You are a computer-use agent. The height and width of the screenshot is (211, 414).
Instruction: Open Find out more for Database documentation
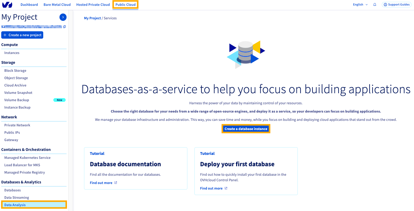click(x=101, y=182)
